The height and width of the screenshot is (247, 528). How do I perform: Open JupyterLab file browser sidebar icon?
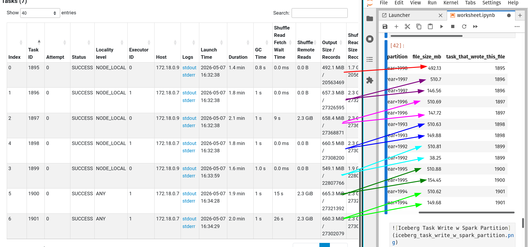click(x=370, y=18)
